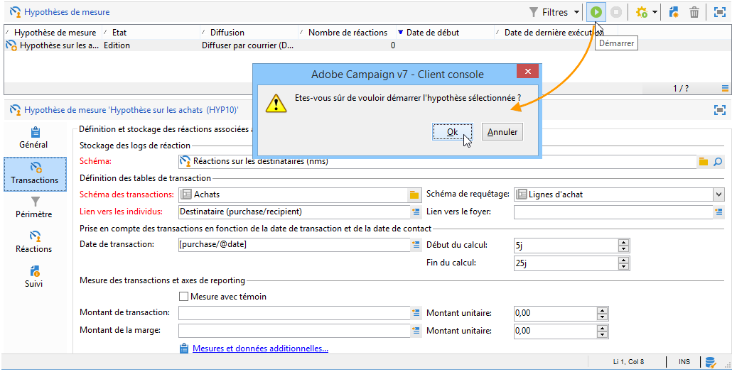Open Mesures et données additionnelles link
This screenshot has height=384, width=732.
(260, 348)
